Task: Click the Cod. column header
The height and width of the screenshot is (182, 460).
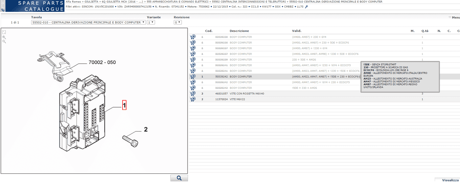Action: tap(209, 31)
